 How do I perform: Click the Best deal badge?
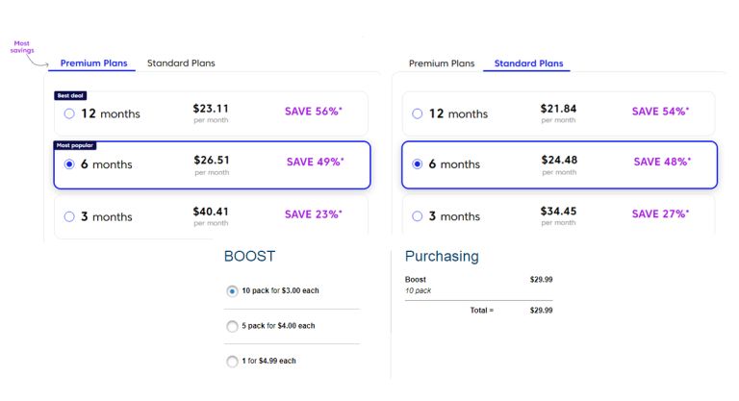point(70,95)
